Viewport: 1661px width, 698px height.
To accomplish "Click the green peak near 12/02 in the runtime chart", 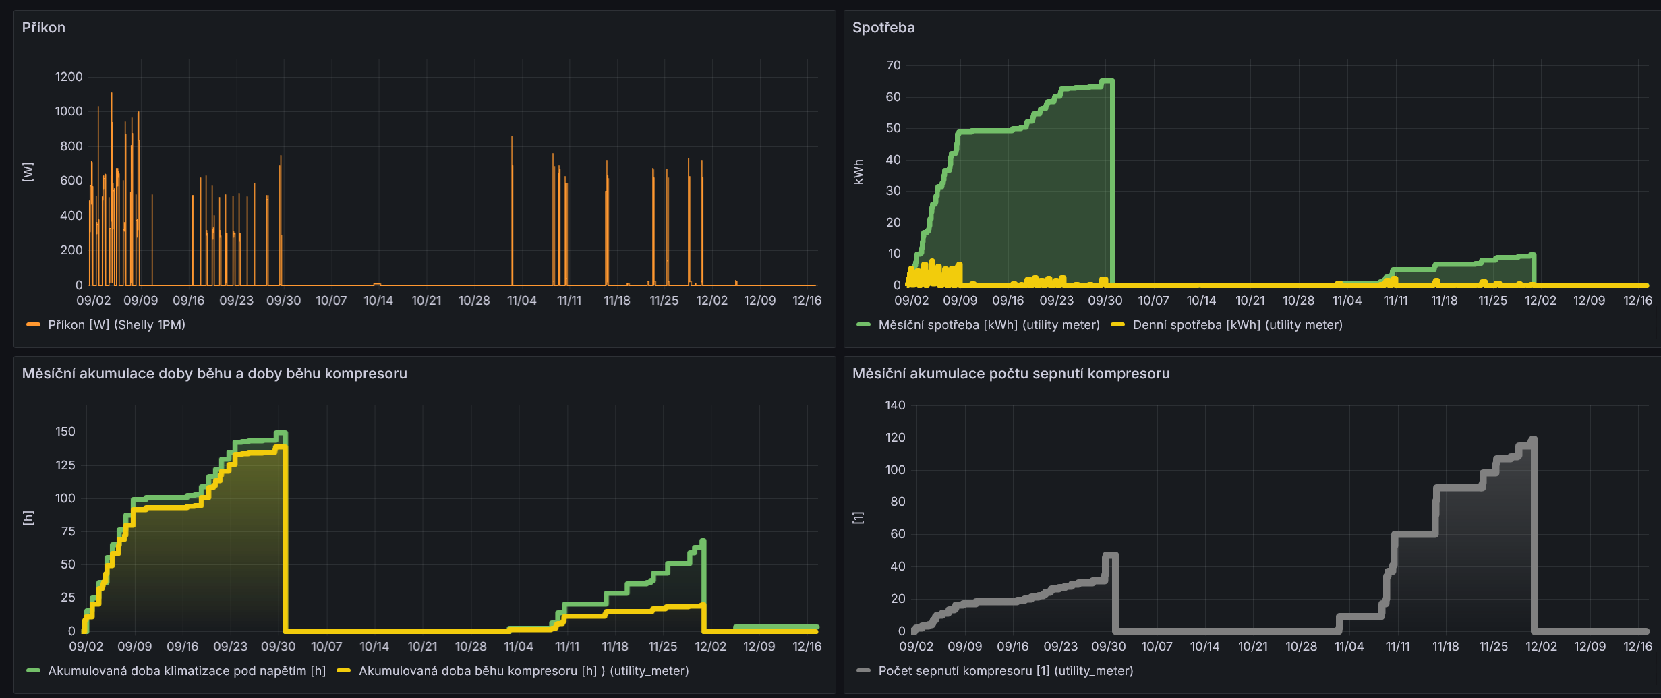I will [703, 541].
